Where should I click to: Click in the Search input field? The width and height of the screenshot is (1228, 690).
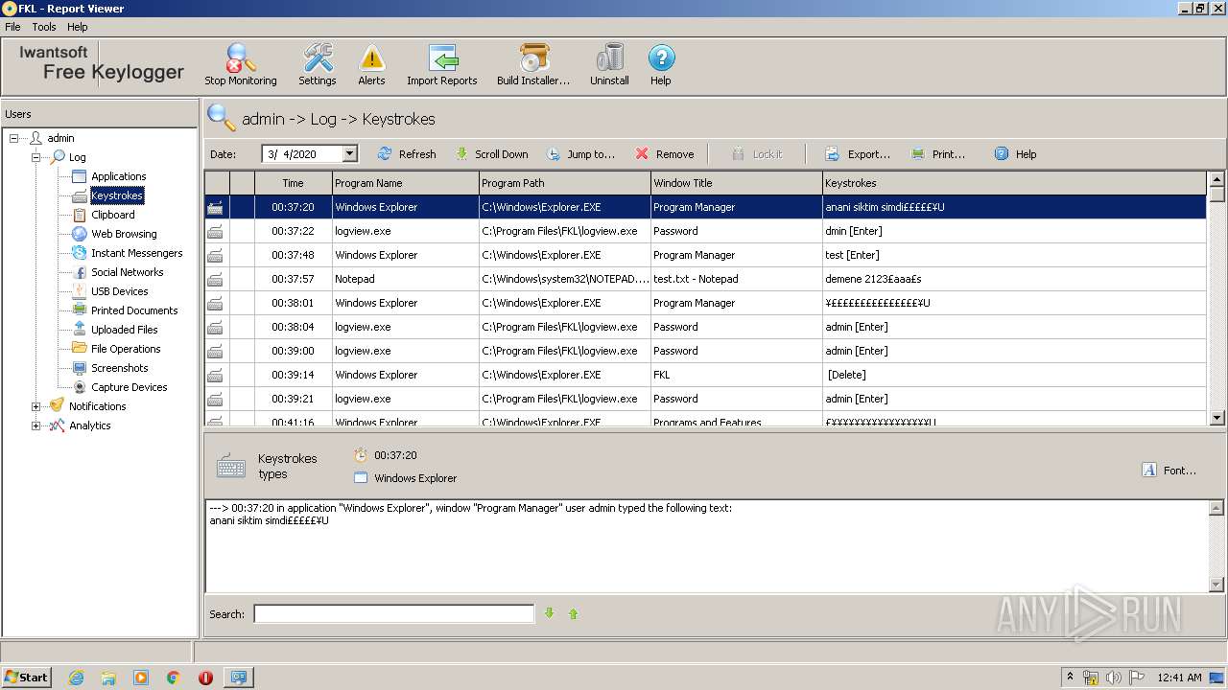pyautogui.click(x=393, y=613)
